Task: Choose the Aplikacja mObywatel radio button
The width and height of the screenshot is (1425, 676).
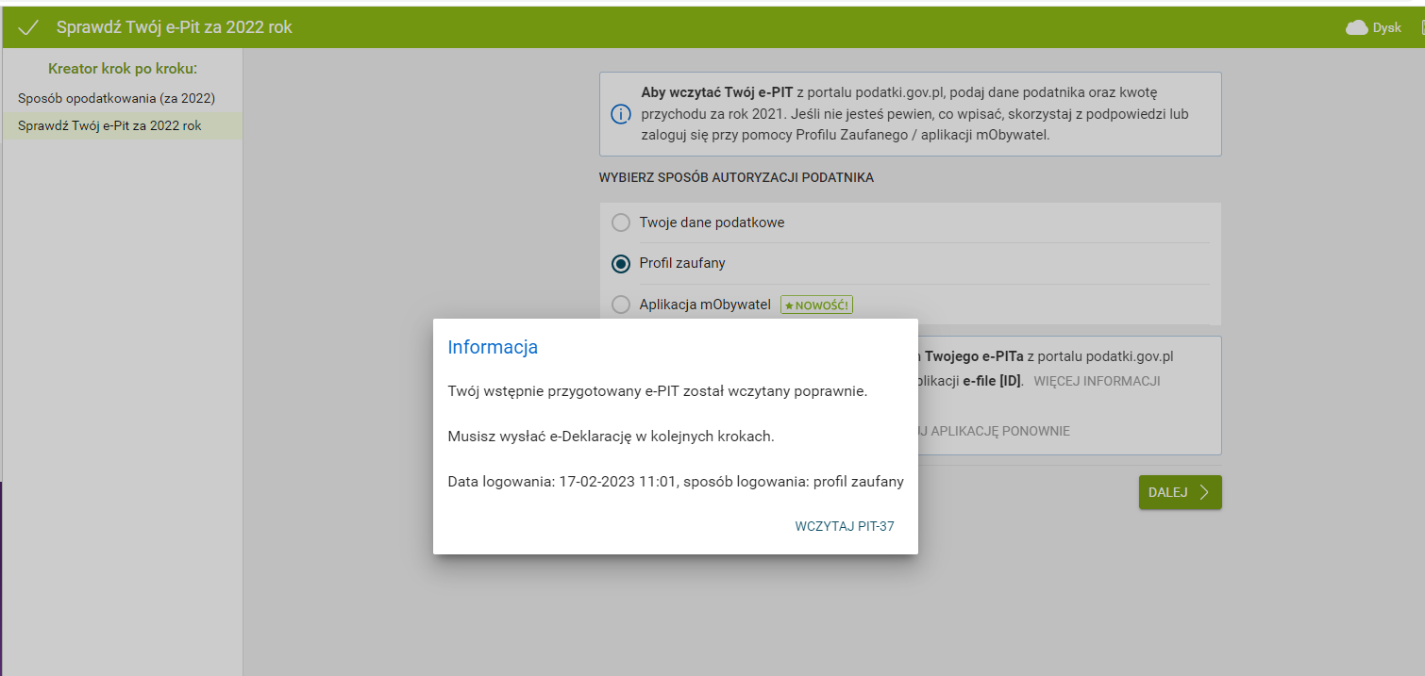Action: [x=621, y=305]
